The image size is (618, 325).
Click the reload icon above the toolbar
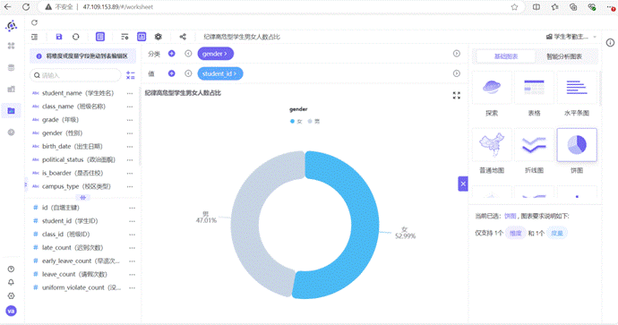34,22
